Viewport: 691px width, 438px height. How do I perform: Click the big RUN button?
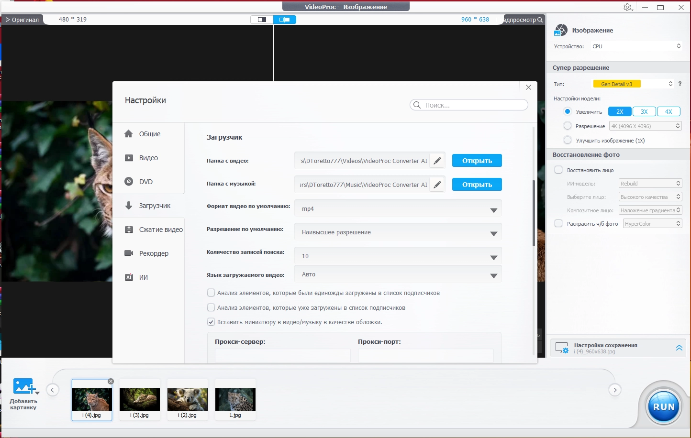(x=664, y=407)
